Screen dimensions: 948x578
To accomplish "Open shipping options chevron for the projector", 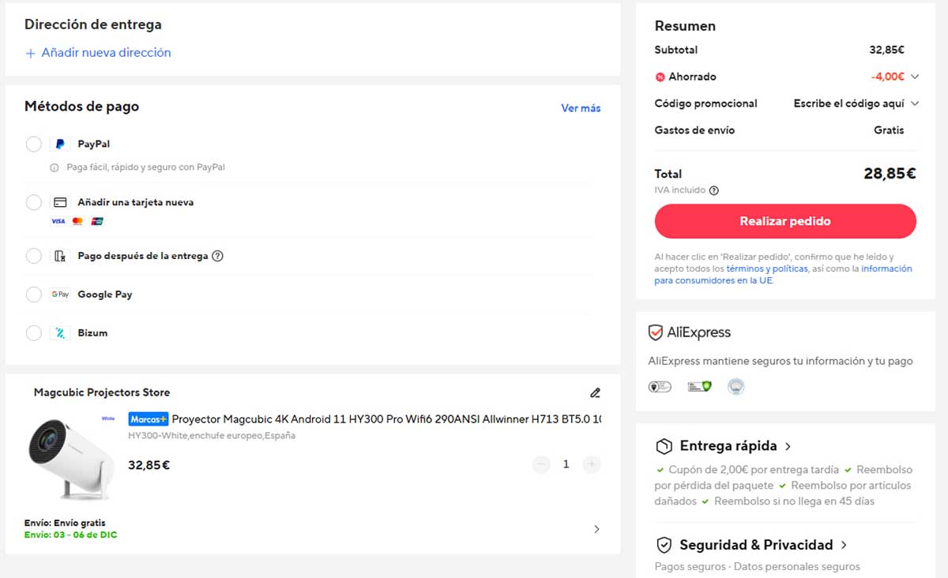I will [596, 529].
